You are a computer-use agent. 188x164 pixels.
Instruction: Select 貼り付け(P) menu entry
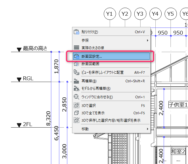pyautogui.click(x=111, y=32)
